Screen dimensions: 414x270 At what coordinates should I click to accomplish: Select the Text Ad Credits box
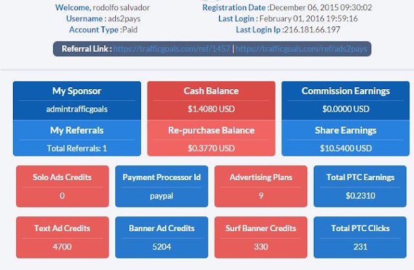(x=62, y=237)
